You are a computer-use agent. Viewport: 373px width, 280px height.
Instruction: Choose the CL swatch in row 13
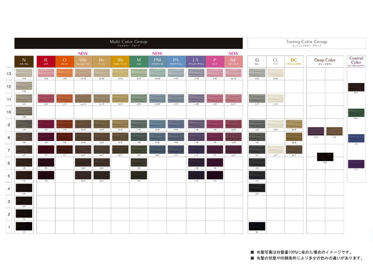(275, 72)
